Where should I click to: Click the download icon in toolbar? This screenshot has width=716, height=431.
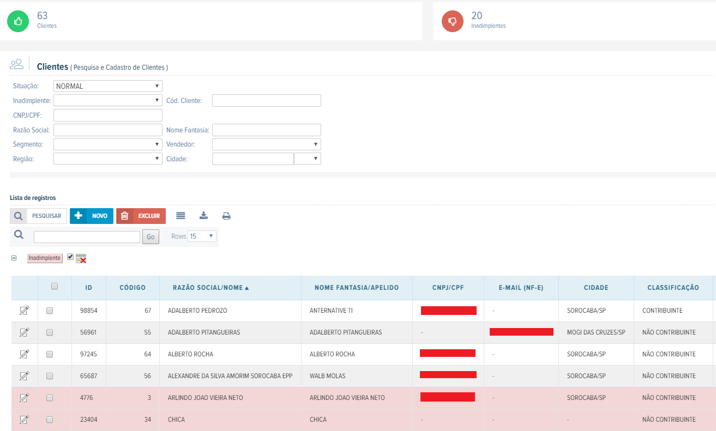[x=203, y=216]
